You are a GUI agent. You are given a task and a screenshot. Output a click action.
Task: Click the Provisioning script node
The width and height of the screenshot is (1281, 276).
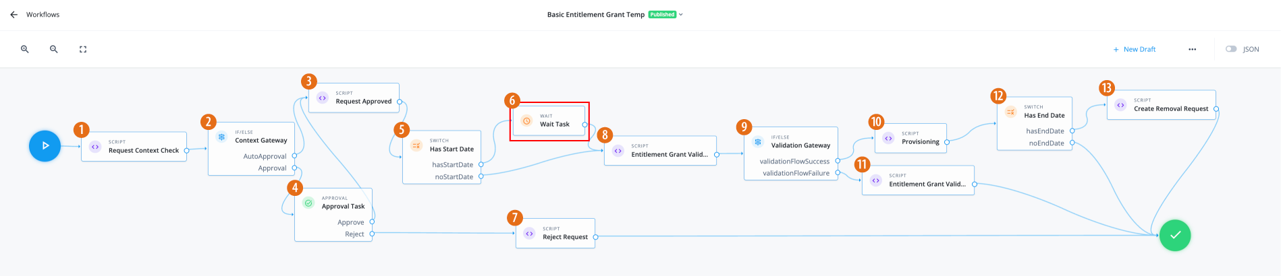920,141
